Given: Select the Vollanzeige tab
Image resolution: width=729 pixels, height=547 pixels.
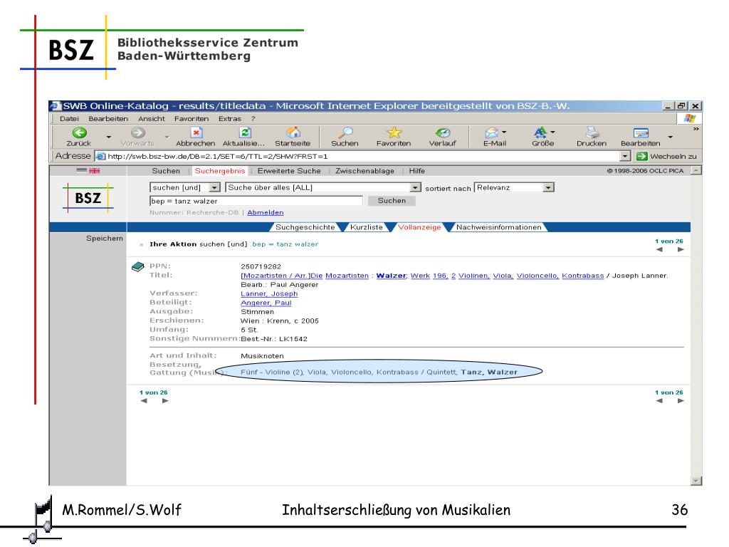Looking at the screenshot, I should 419,227.
